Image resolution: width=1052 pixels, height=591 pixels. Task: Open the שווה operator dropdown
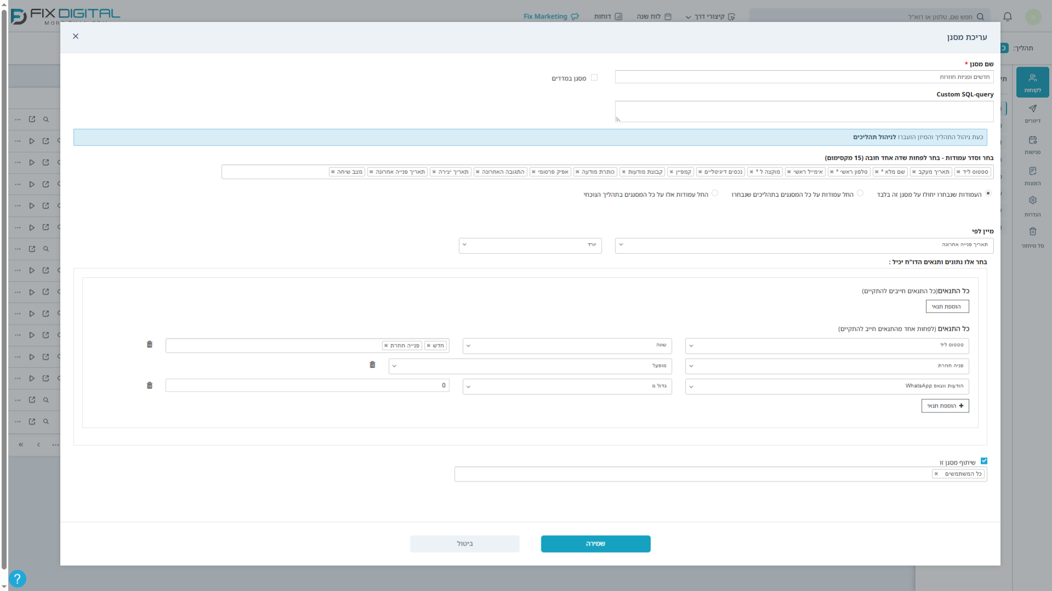click(567, 346)
